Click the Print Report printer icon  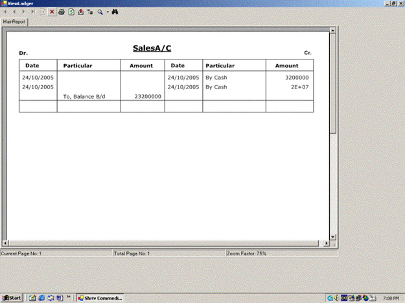click(61, 12)
